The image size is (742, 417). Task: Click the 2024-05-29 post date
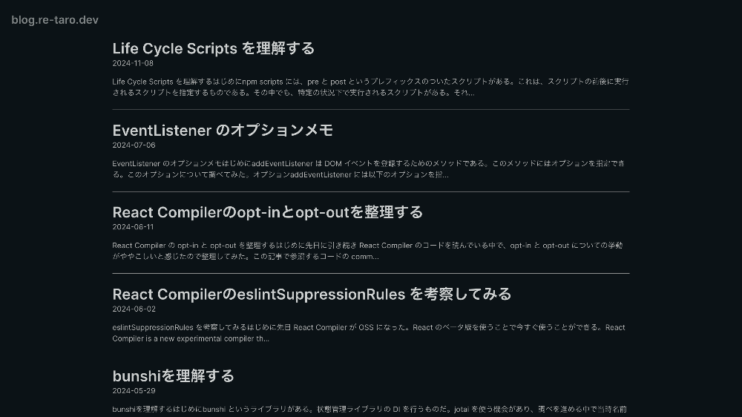(134, 390)
